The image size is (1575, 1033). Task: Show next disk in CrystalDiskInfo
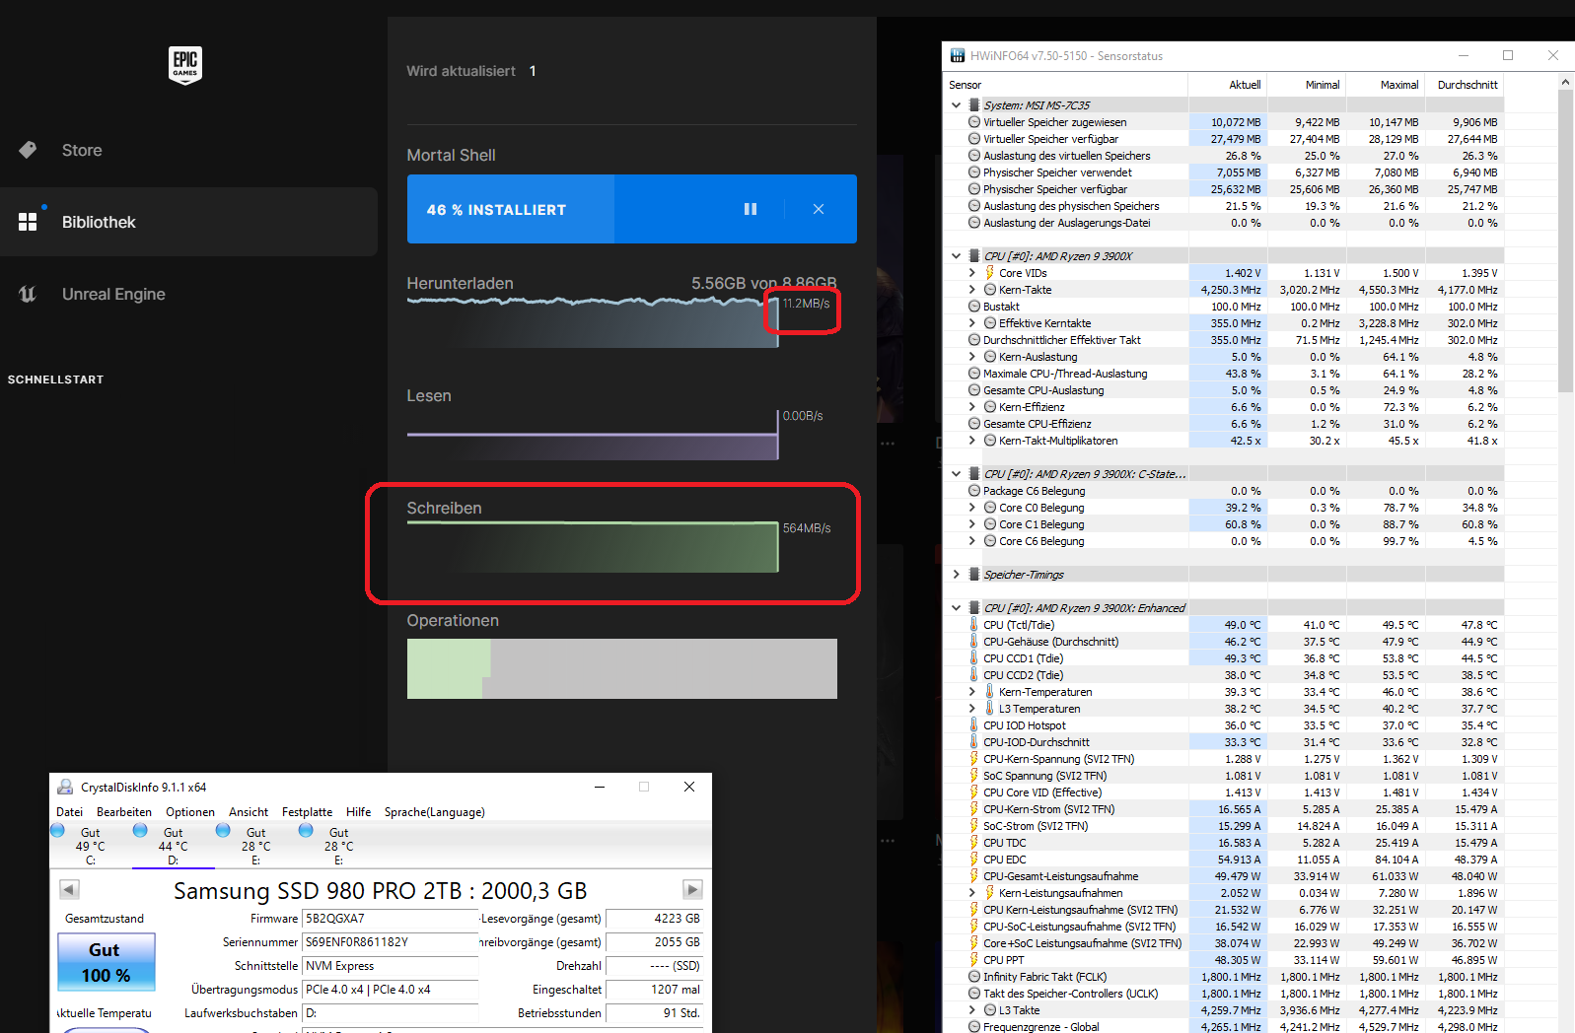coord(693,889)
